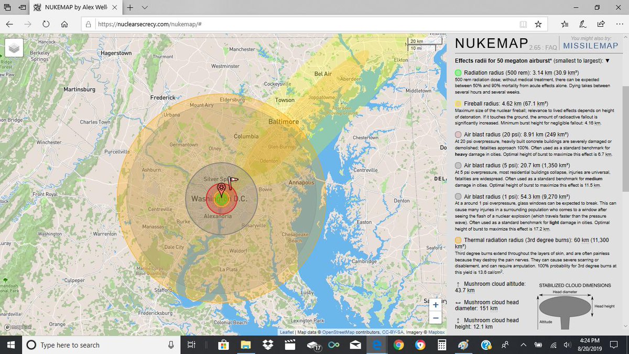Show hidden system tray icons
629x354 pixels.
tap(523, 345)
